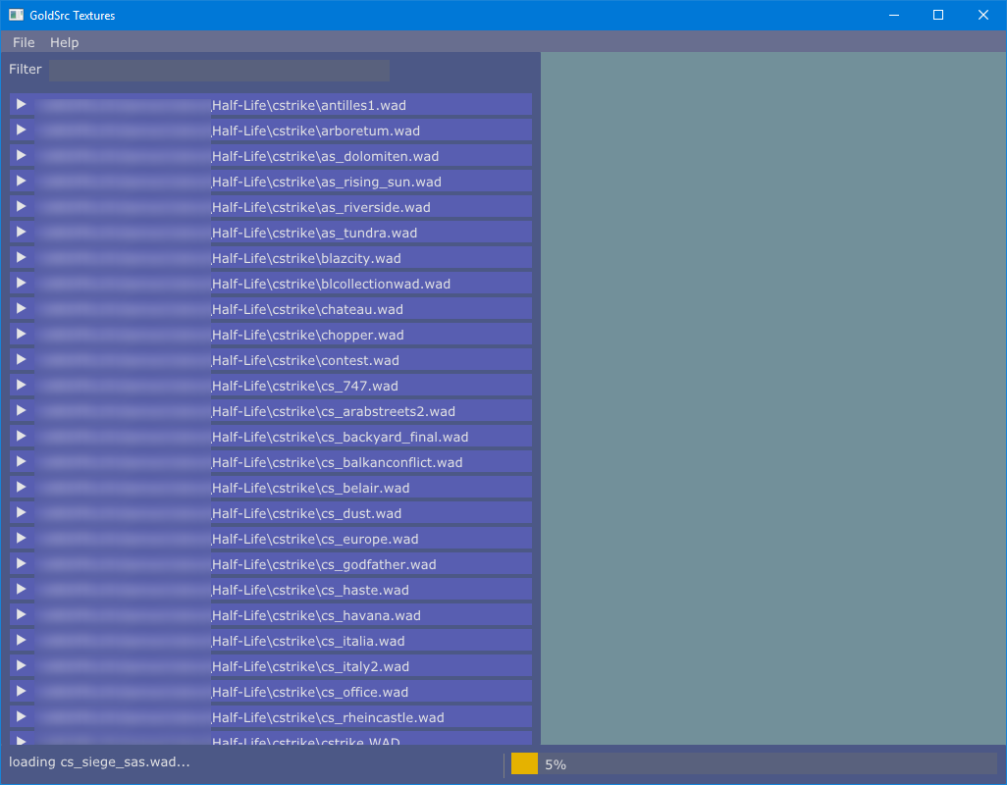Screen dimensions: 1007x785
Task: Expand the cs_belair.wad entry arrow
Action: click(x=22, y=487)
